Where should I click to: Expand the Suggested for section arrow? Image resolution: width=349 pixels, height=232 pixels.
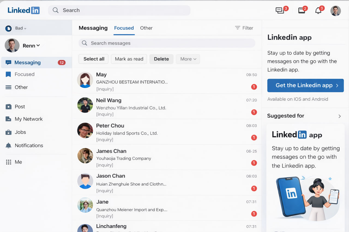339,116
